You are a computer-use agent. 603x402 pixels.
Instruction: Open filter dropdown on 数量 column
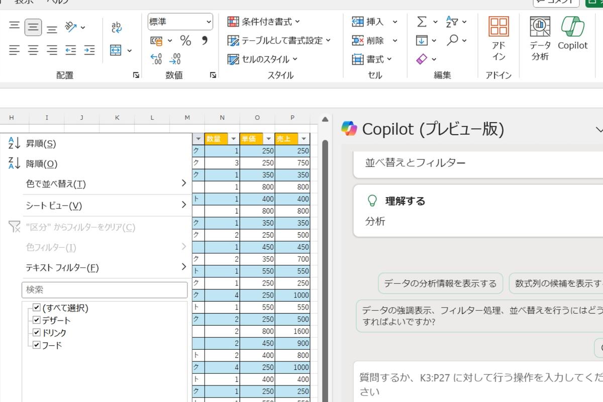click(x=233, y=139)
